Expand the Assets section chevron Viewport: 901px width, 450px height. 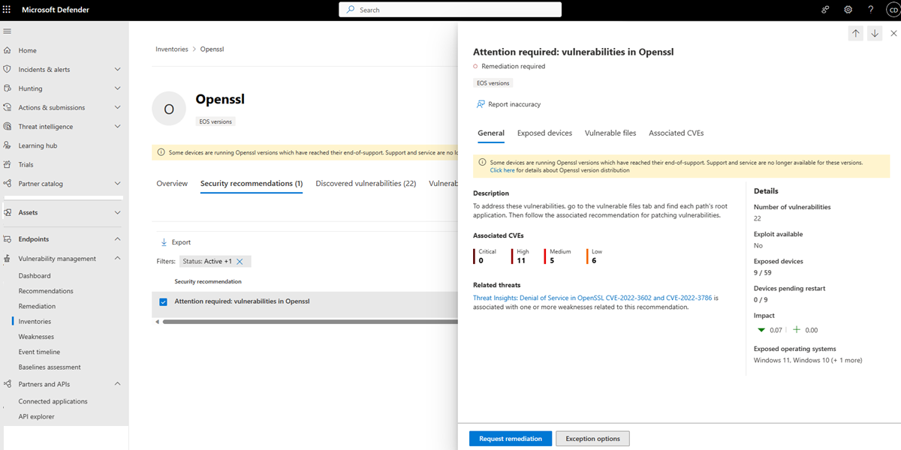(117, 212)
